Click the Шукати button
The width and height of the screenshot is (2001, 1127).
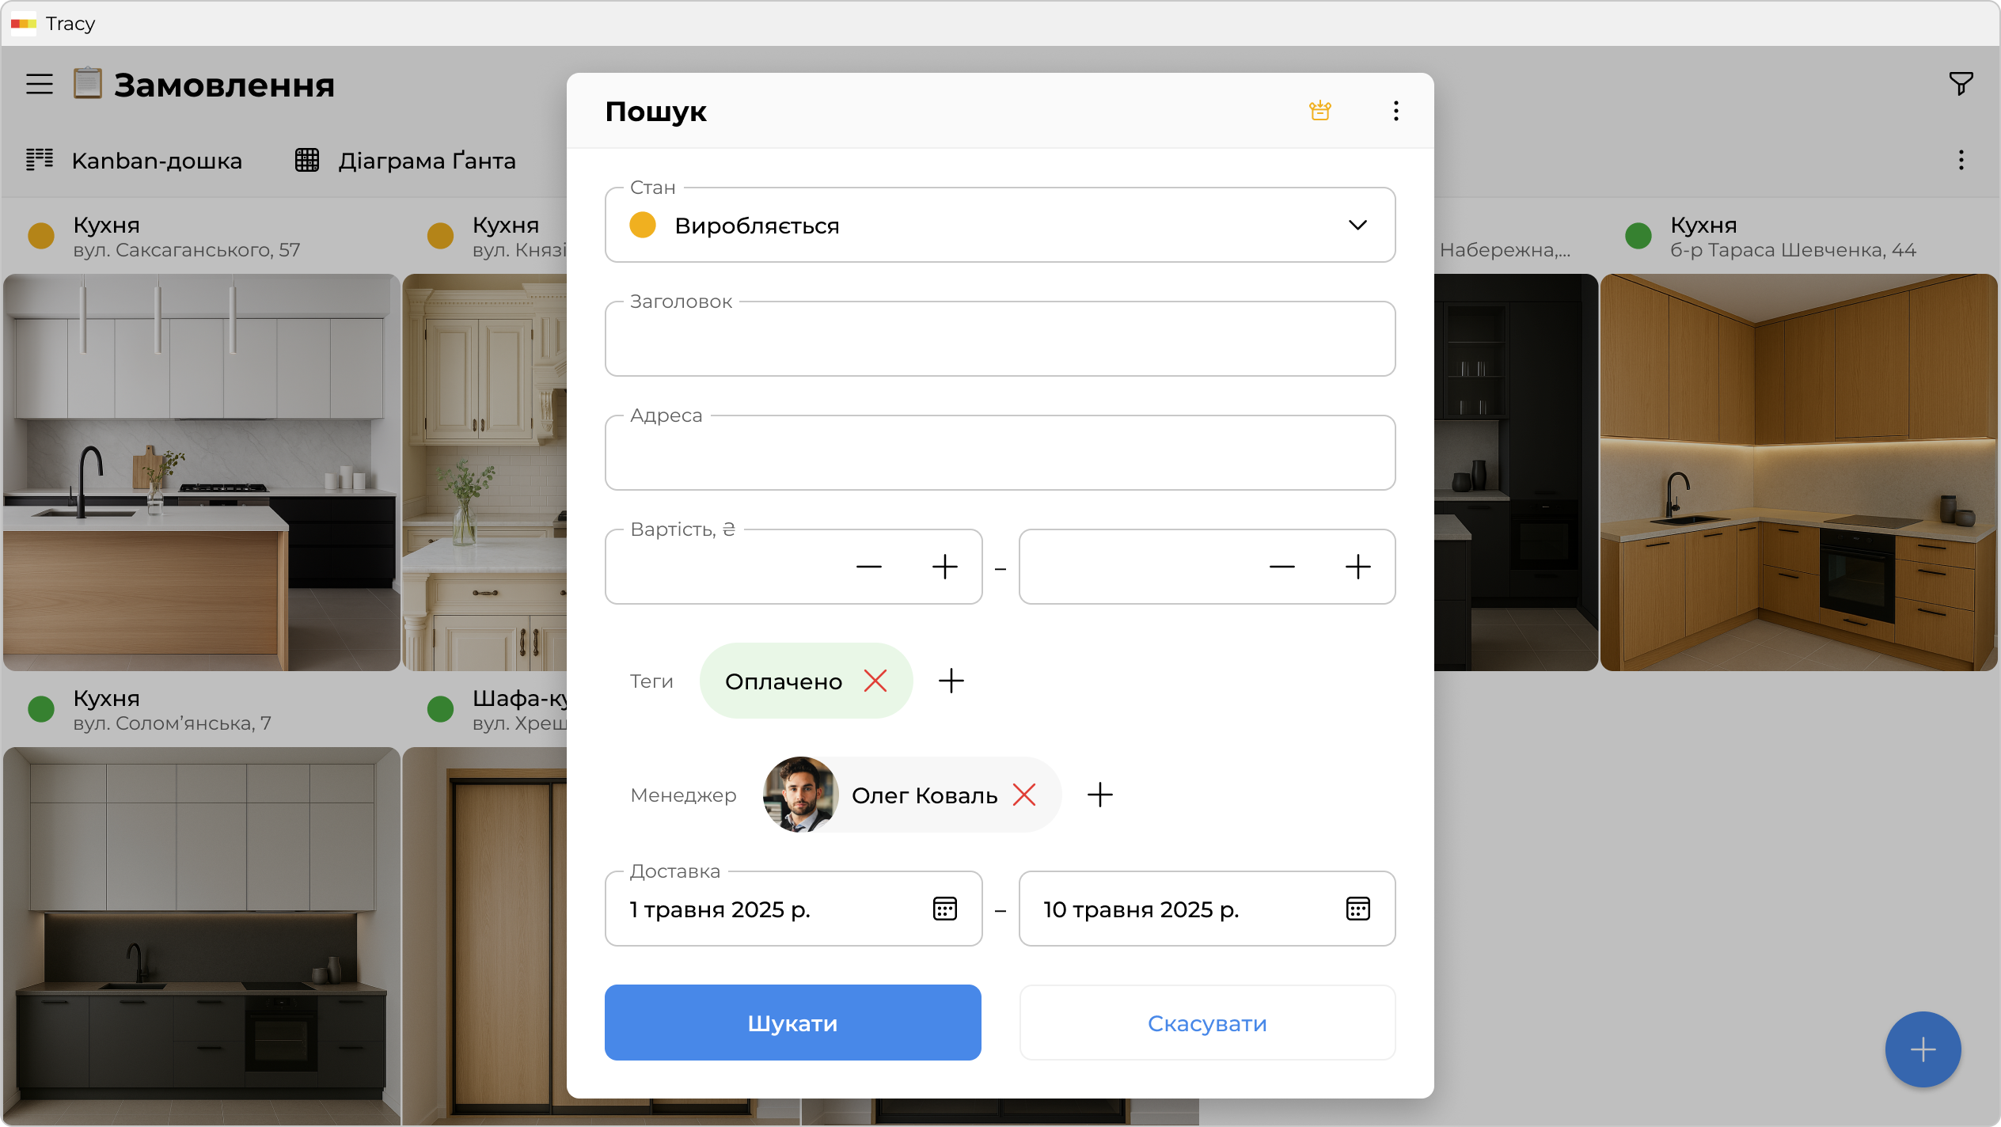792,1023
